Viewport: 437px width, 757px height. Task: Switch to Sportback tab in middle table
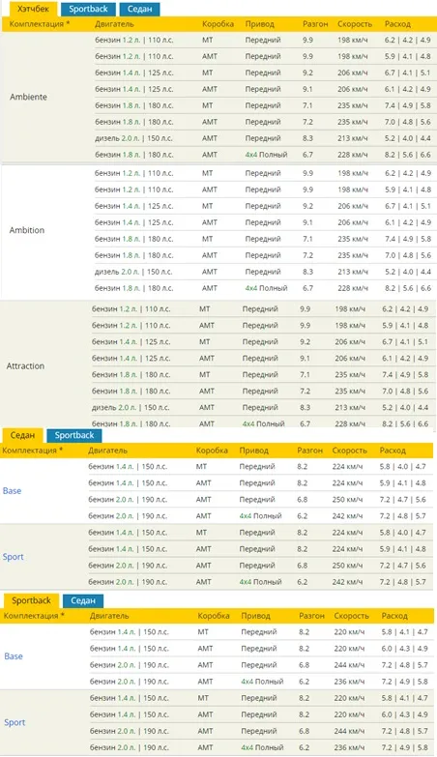click(x=74, y=435)
